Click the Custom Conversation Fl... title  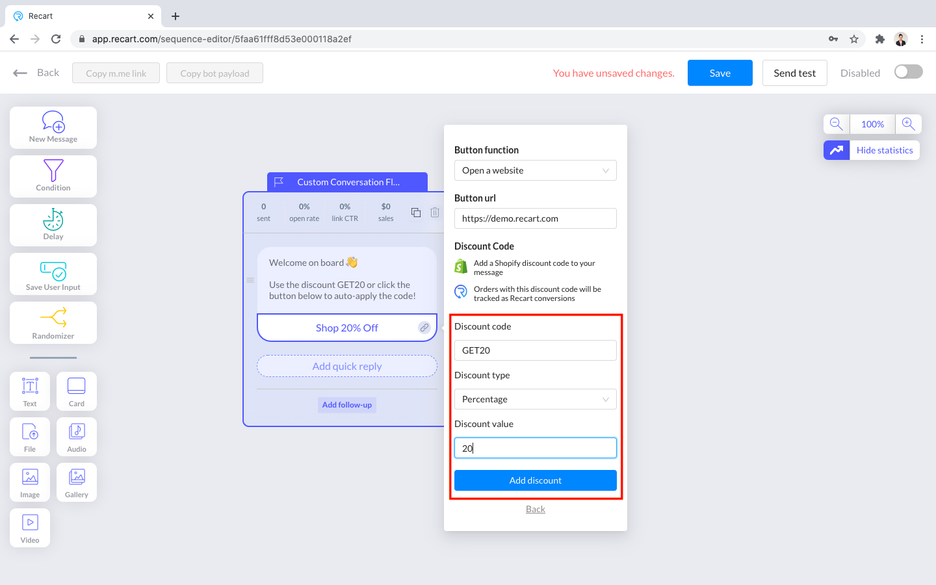(348, 182)
